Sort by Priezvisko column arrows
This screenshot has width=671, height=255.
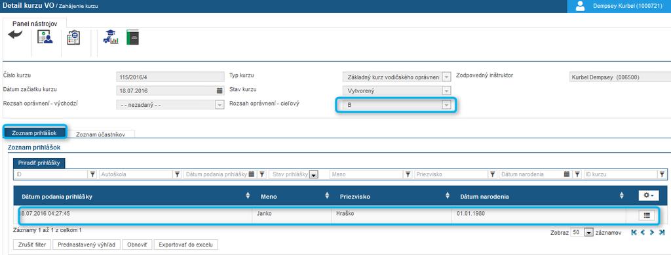[x=447, y=196]
